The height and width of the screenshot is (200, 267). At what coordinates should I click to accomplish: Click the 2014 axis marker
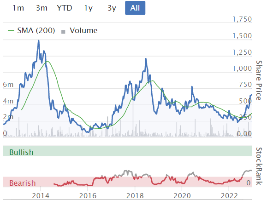pos(41,196)
